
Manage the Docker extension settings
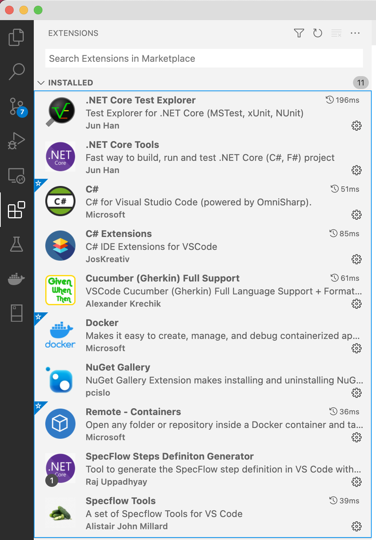357,348
